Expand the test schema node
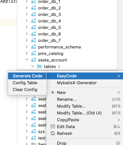 point(27,138)
